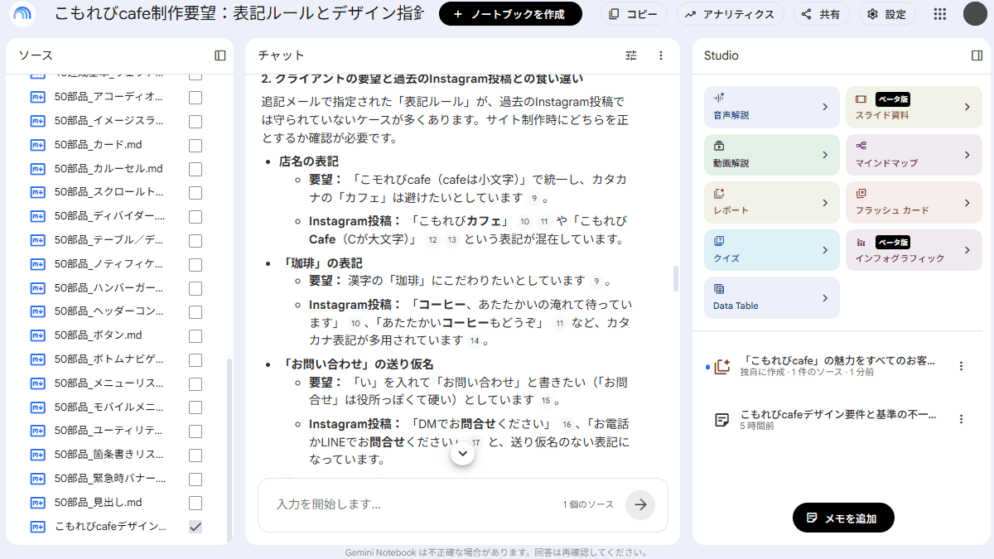The height and width of the screenshot is (559, 994).
Task: Open citation 15 after 役所っぽくて硬い
Action: click(546, 400)
